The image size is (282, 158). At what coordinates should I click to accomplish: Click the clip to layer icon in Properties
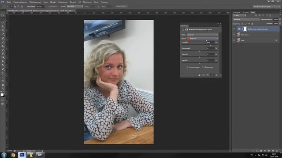(199, 75)
